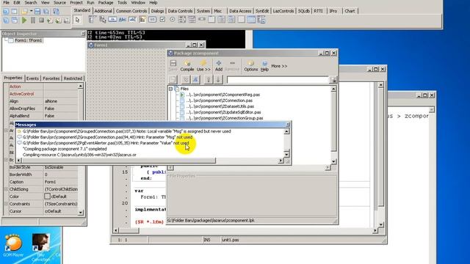Pick the TListBox component icon
Viewport: 470px width, 264px height.
(182, 20)
